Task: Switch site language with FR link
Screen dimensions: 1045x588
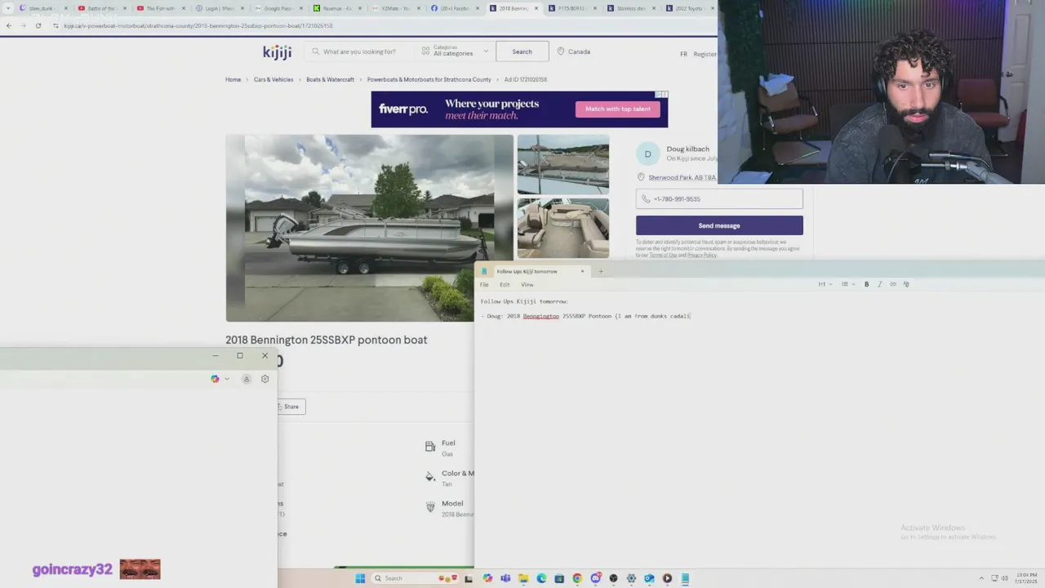Action: tap(683, 54)
